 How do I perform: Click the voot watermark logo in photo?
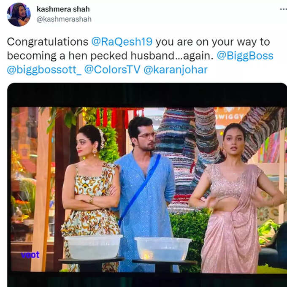point(30,255)
